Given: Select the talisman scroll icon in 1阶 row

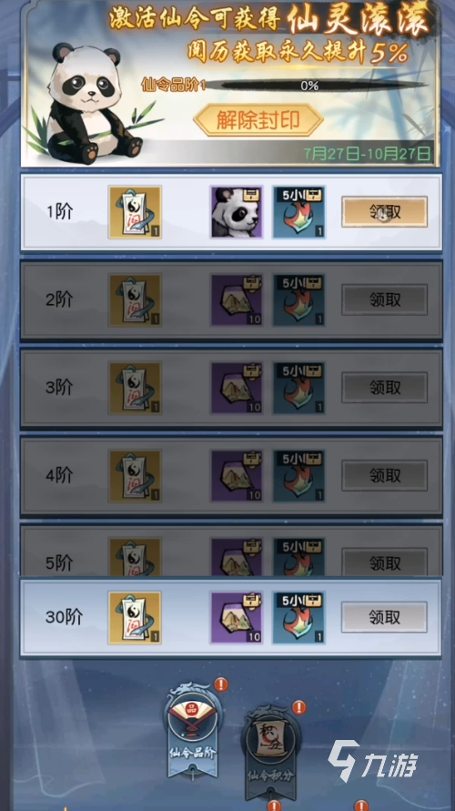Looking at the screenshot, I should tap(135, 212).
